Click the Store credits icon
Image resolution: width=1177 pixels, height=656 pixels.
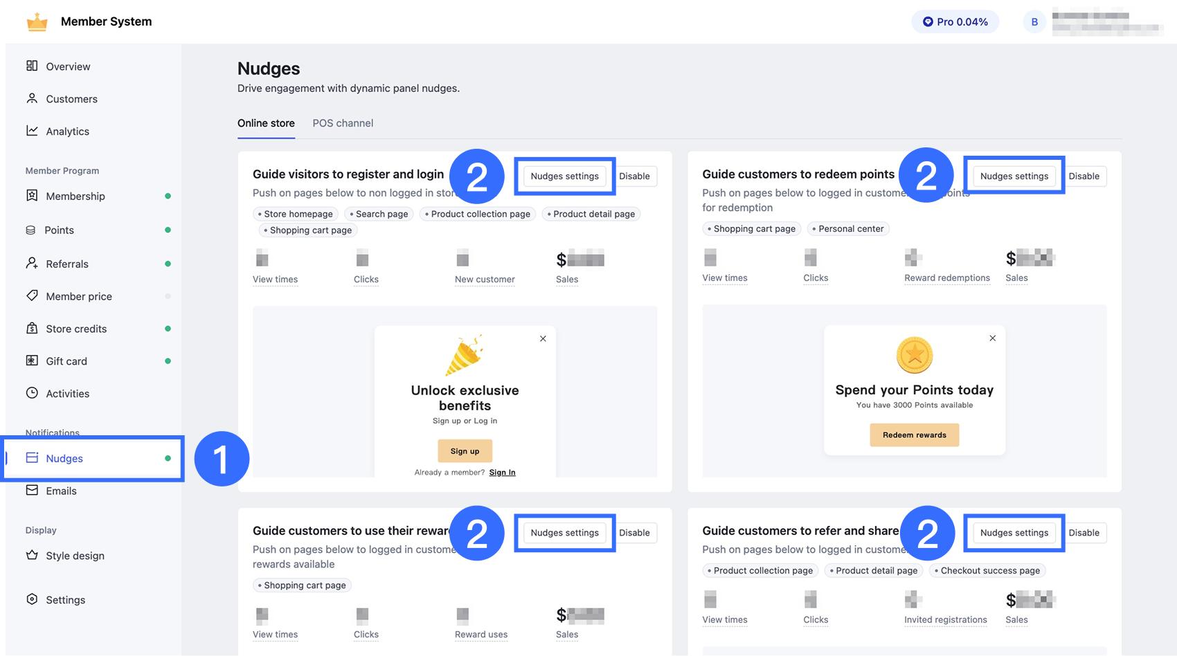32,328
